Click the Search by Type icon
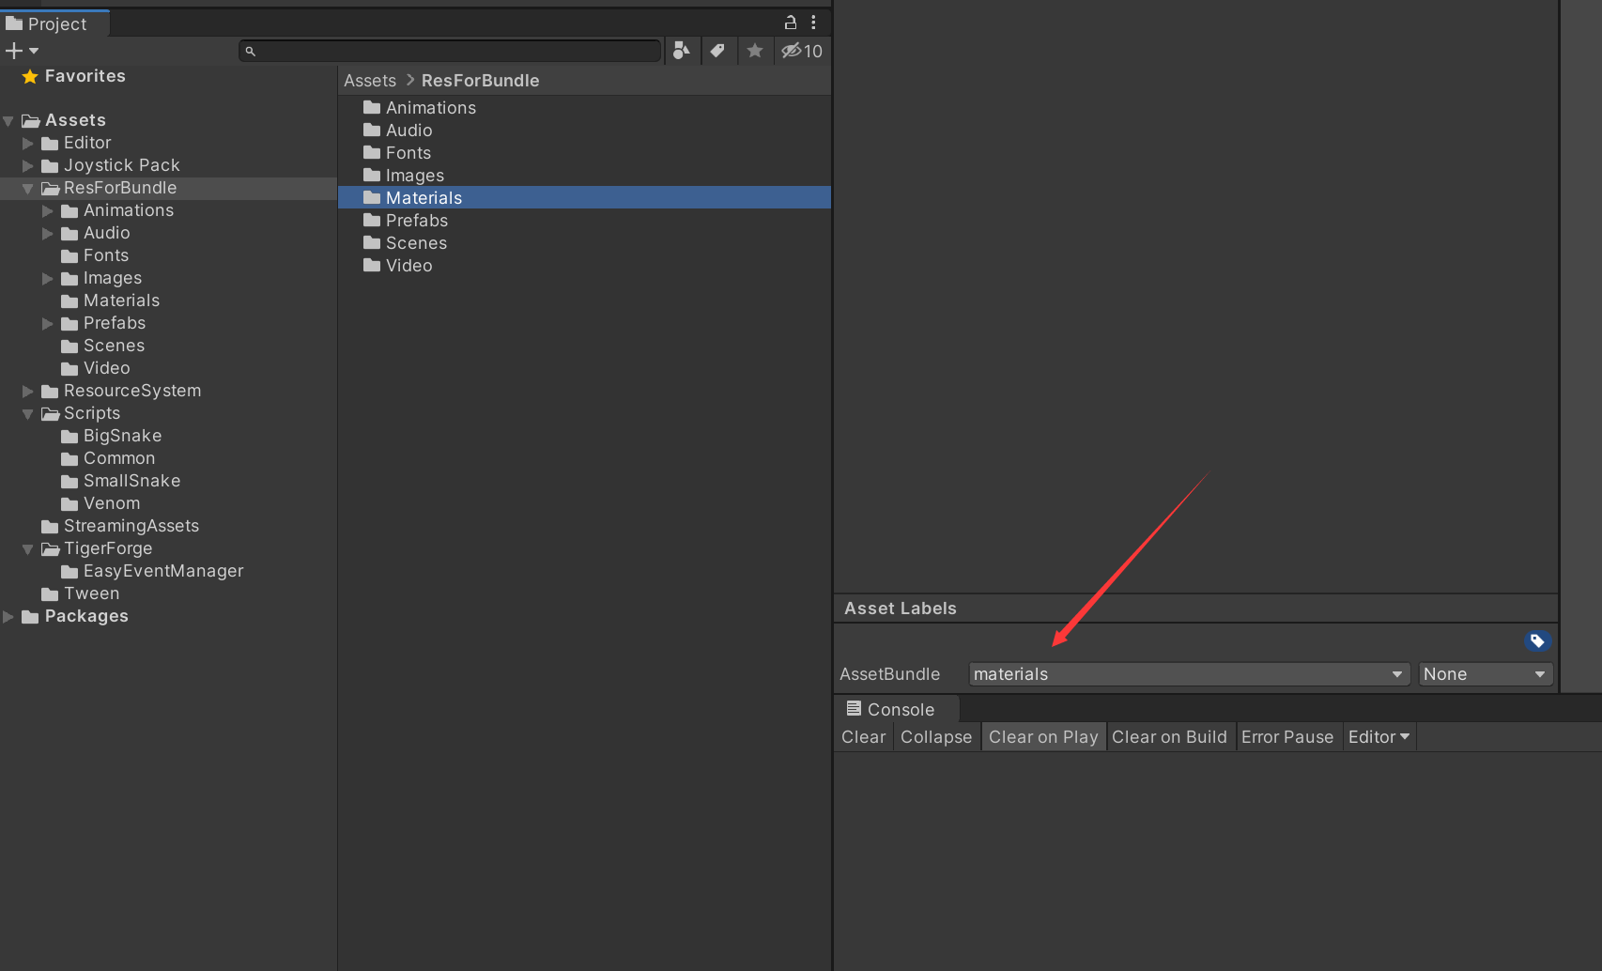The width and height of the screenshot is (1602, 971). point(682,51)
